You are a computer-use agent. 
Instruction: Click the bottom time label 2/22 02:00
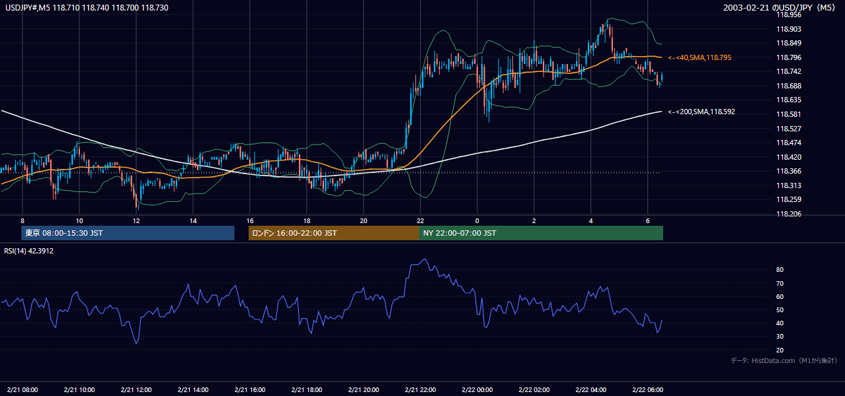[534, 389]
